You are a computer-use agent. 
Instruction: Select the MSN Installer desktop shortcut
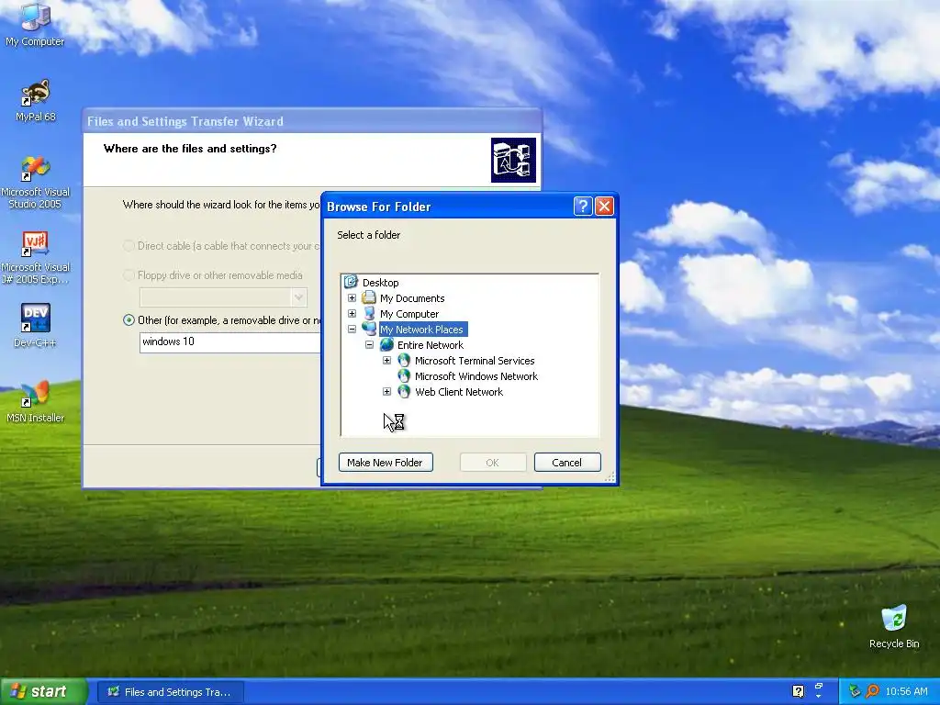35,402
